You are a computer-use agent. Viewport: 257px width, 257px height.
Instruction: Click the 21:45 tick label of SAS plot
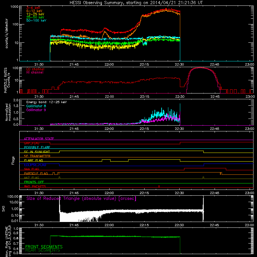tap(74, 225)
